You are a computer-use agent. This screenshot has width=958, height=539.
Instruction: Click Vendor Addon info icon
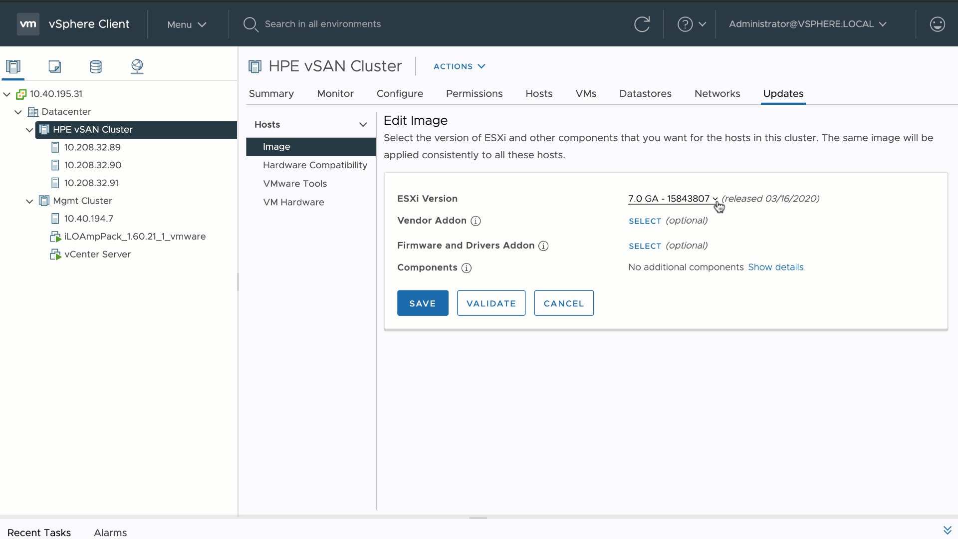pos(476,221)
